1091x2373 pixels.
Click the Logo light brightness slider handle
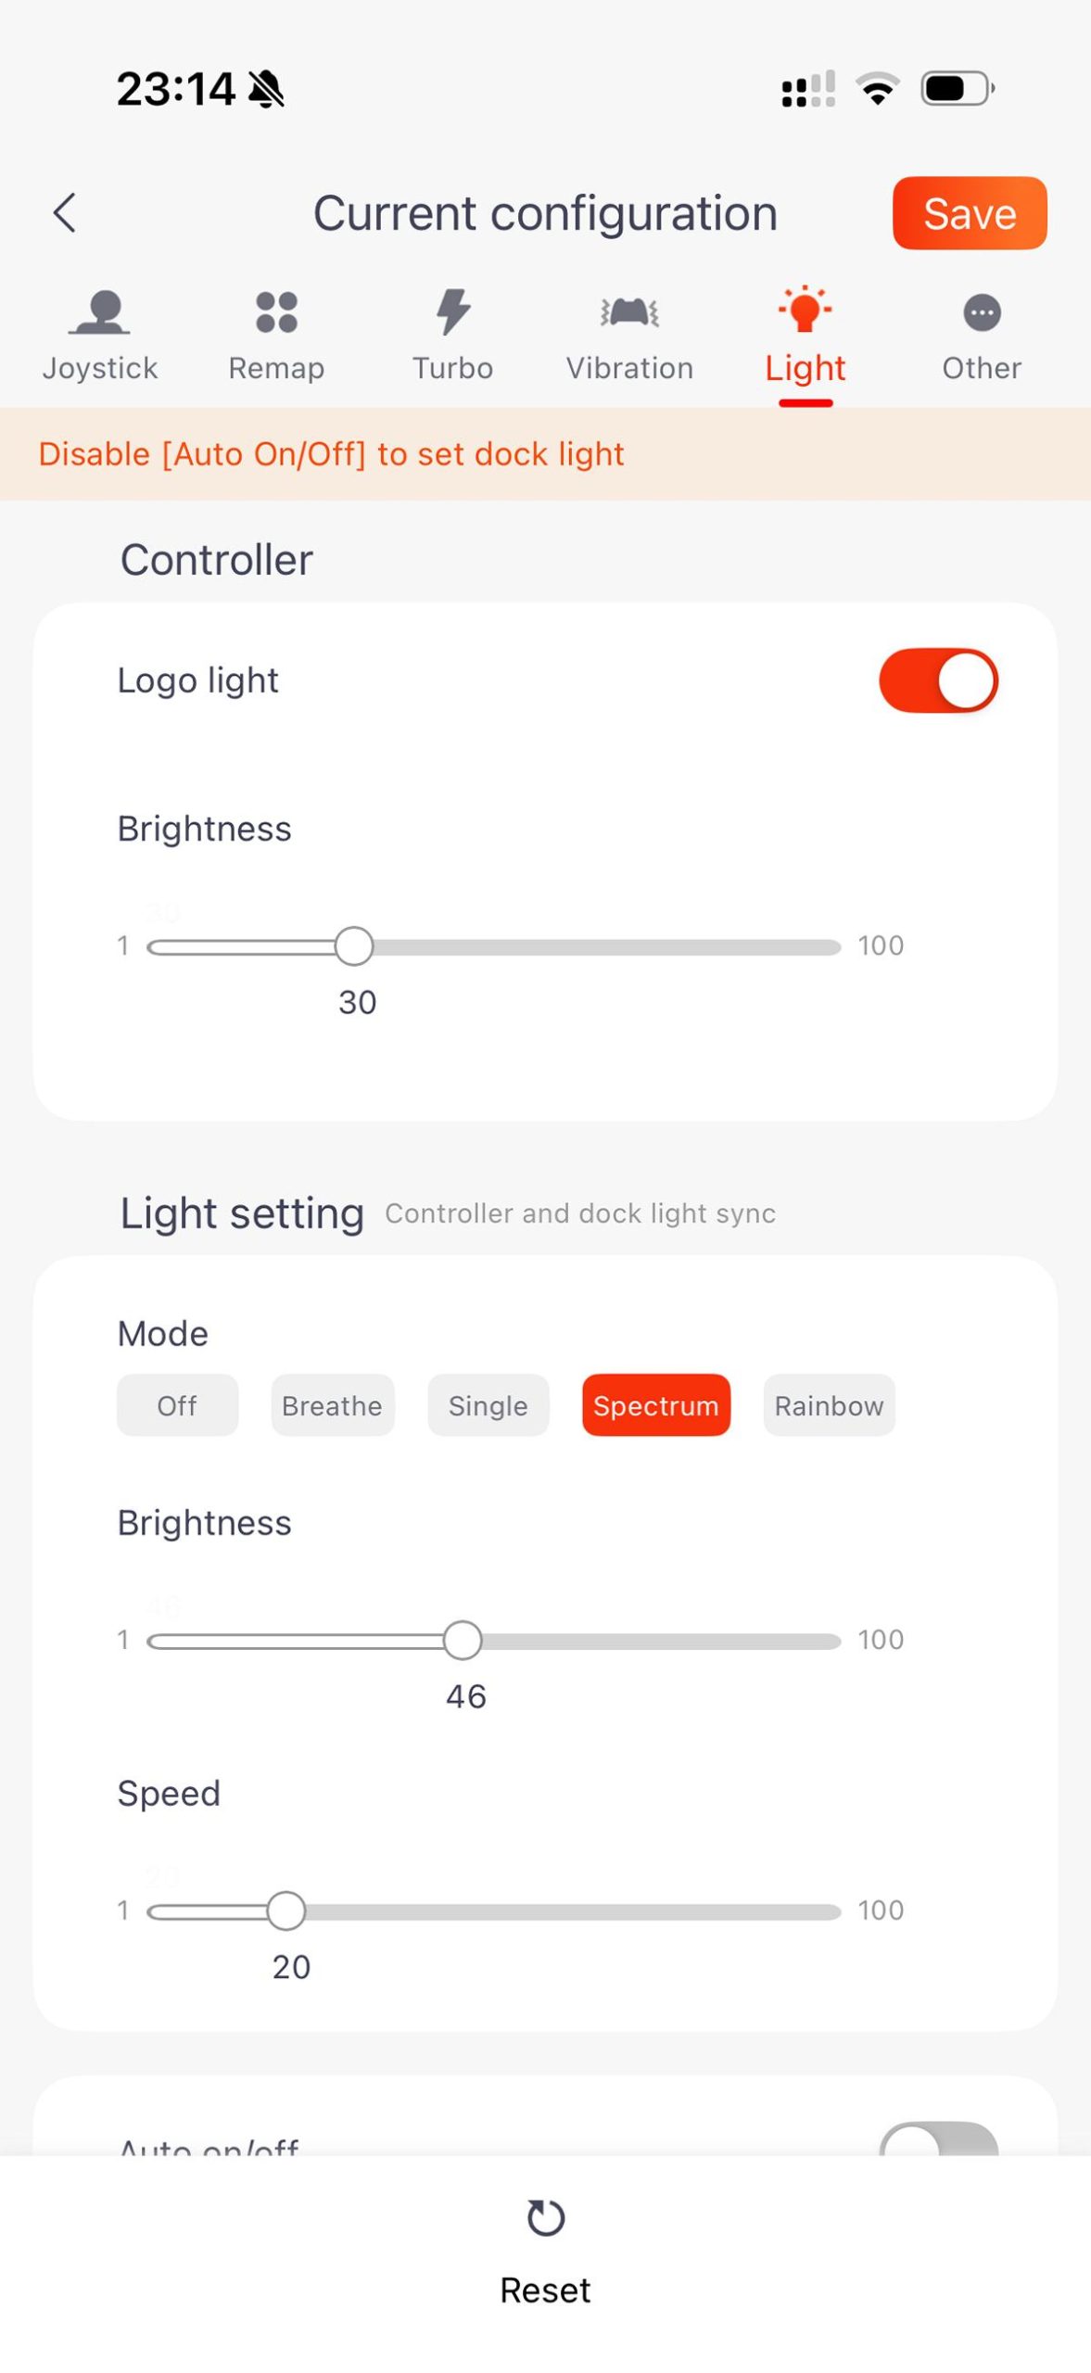353,945
